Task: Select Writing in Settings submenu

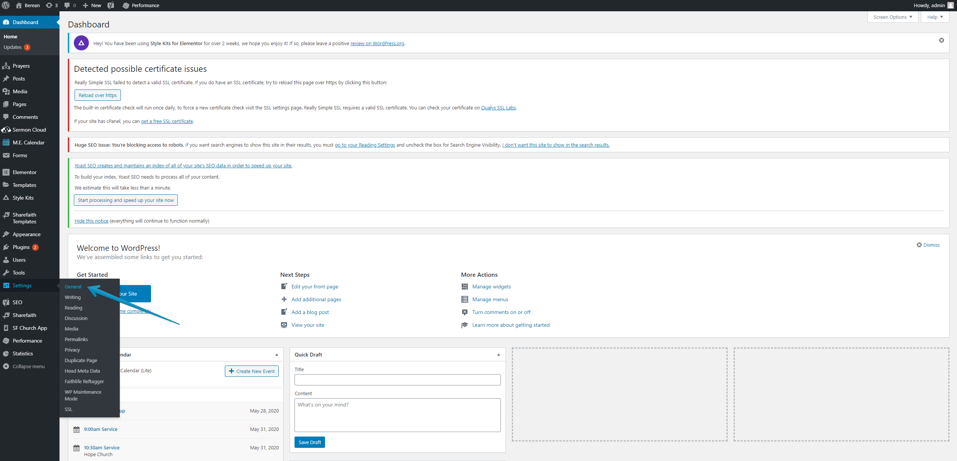Action: [73, 297]
